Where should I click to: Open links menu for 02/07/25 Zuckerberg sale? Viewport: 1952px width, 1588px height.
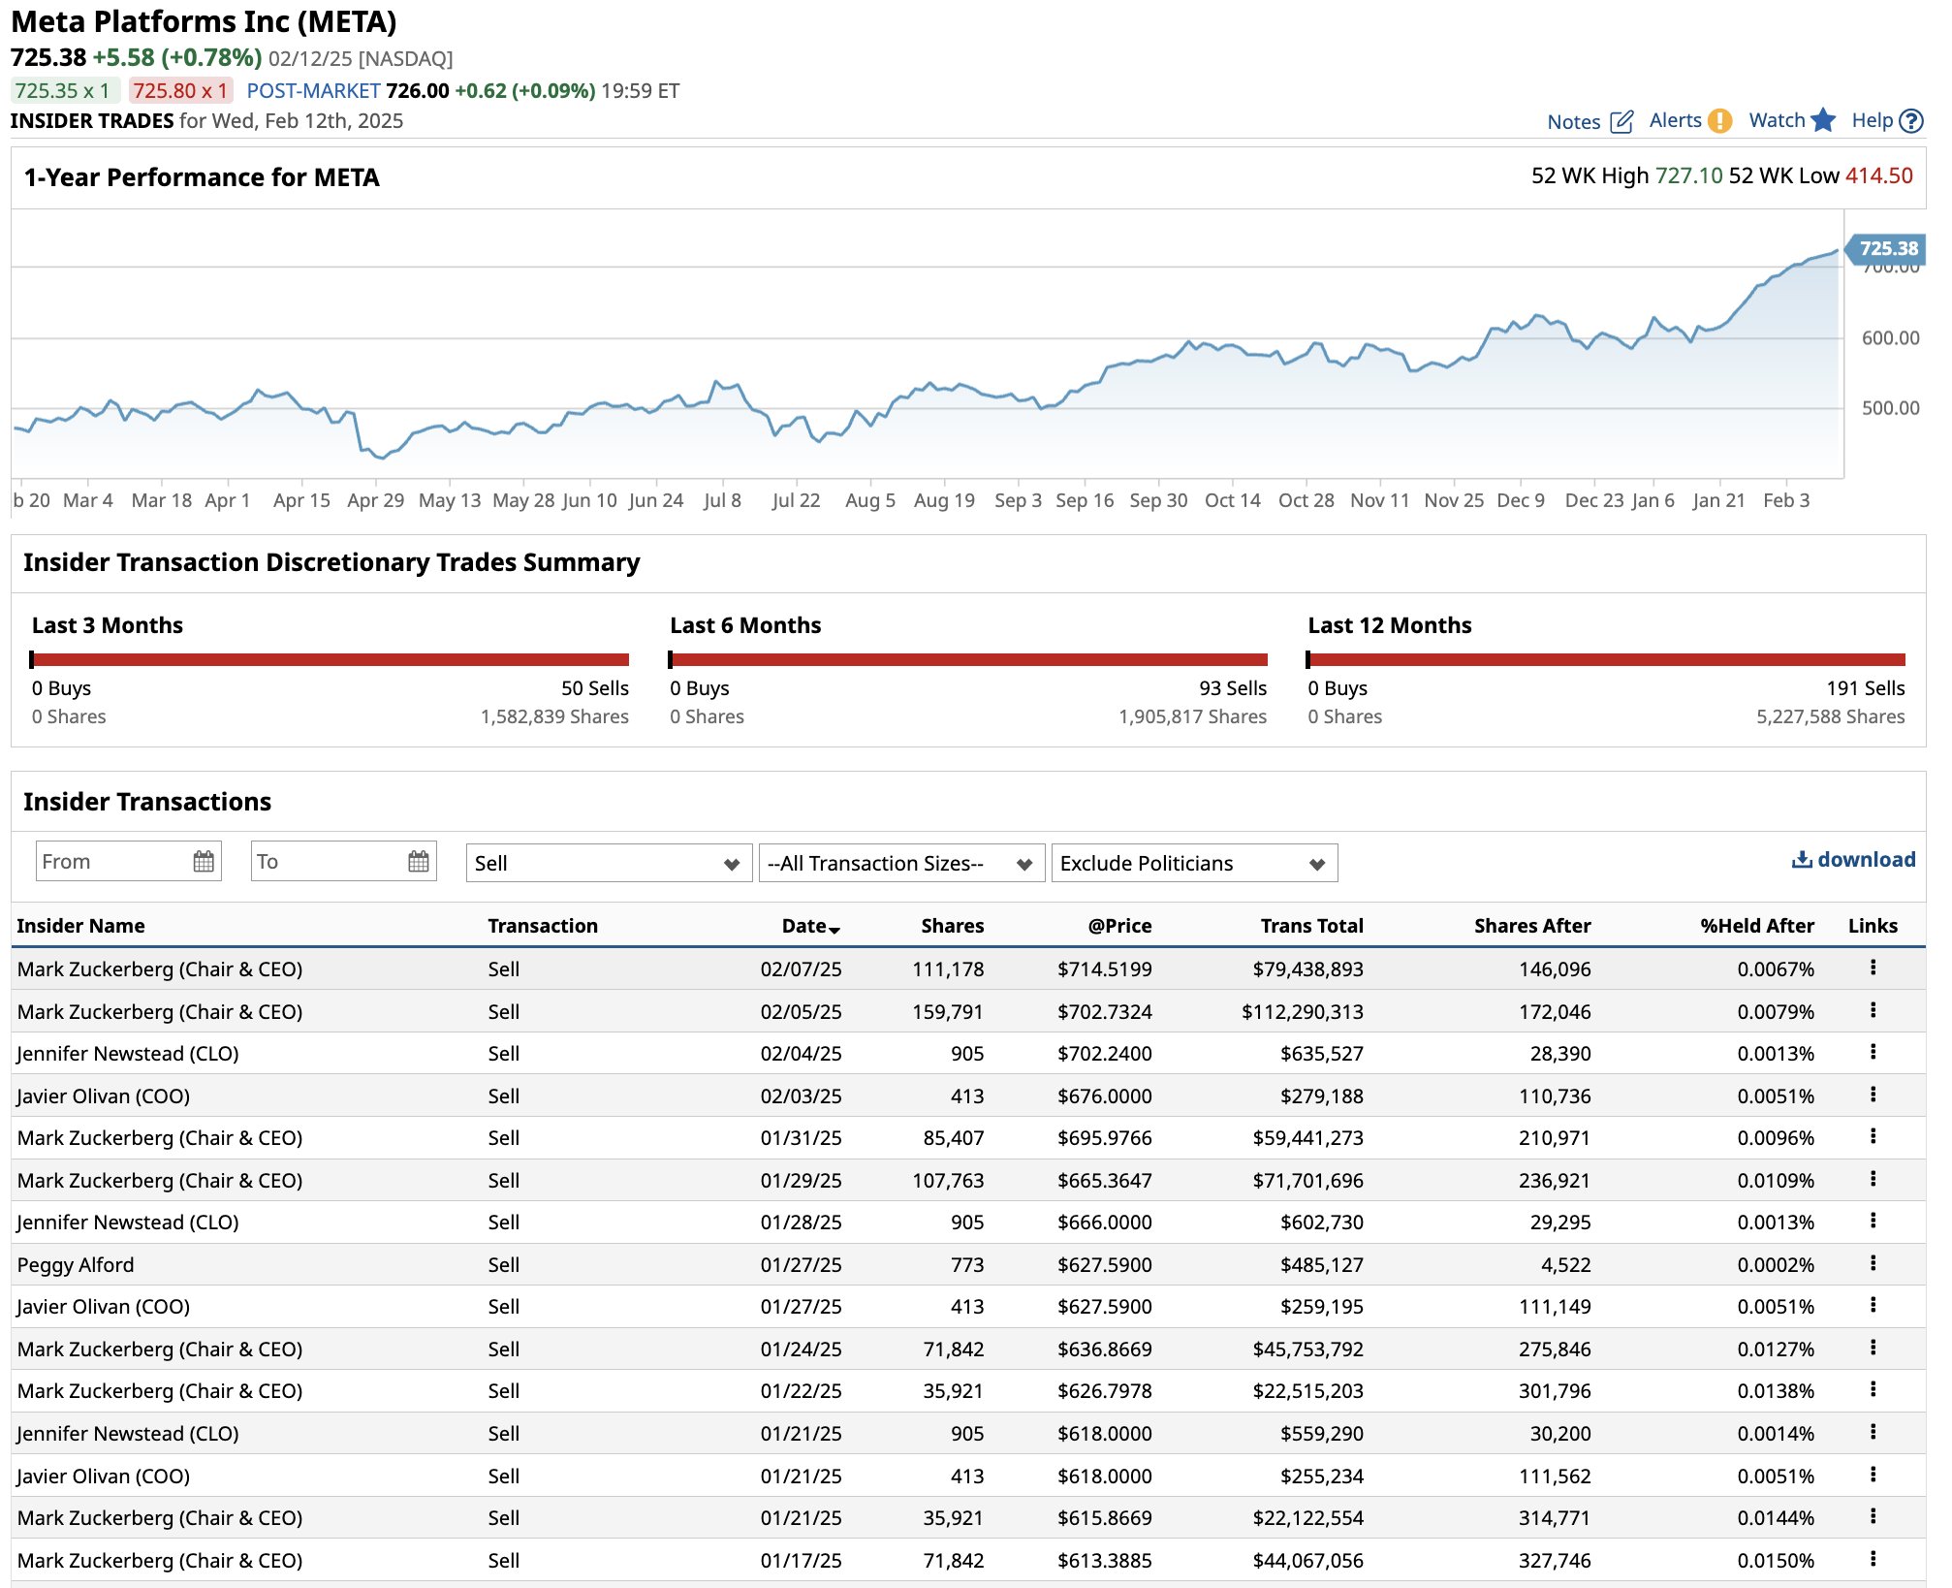[1873, 968]
